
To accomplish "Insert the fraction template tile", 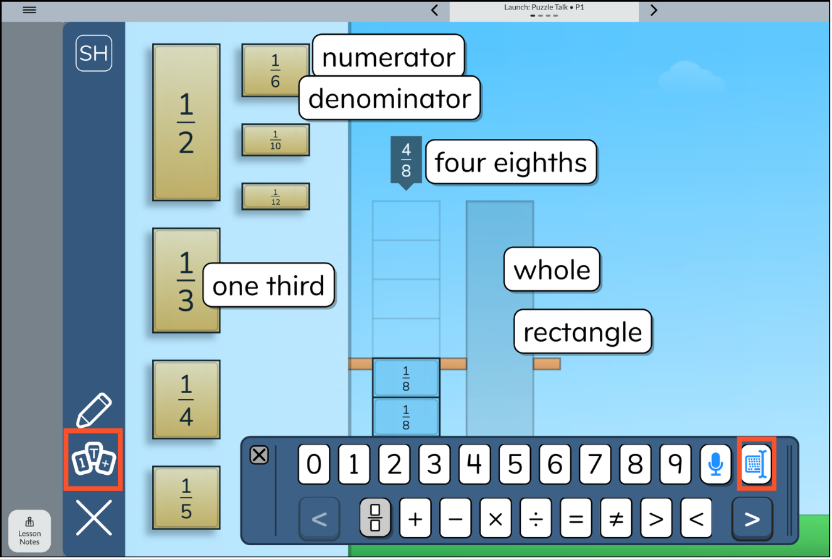I will coord(375,519).
